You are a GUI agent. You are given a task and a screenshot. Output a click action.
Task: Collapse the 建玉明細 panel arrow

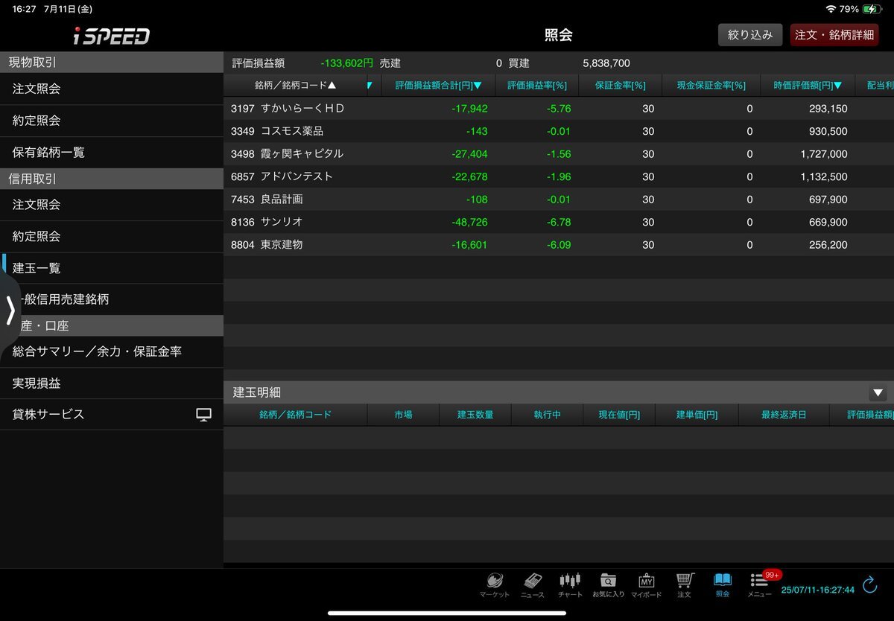click(878, 392)
